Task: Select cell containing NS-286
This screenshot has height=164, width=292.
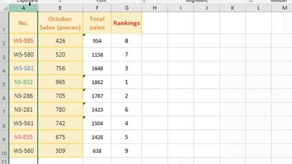Action: (23, 96)
